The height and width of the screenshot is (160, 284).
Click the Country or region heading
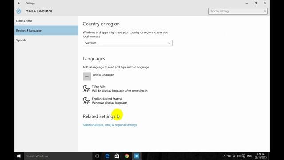pos(101,24)
